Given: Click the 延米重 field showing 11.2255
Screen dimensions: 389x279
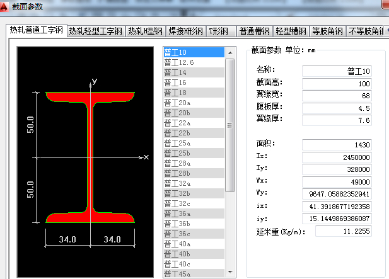Looking at the screenshot, I should point(344,231).
